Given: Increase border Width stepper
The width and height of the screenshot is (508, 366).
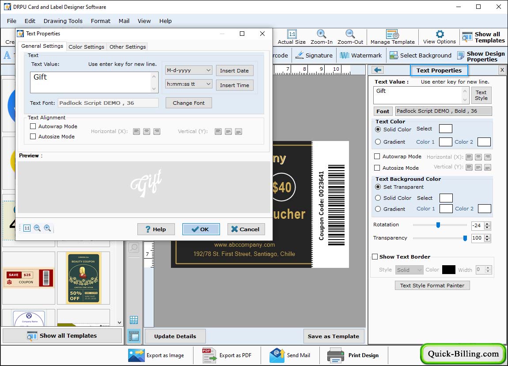Looking at the screenshot, I should click(x=488, y=267).
